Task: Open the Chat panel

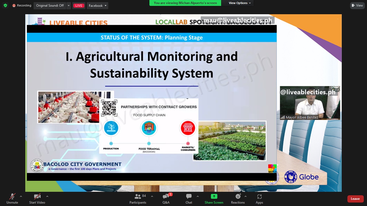Action: click(x=189, y=199)
